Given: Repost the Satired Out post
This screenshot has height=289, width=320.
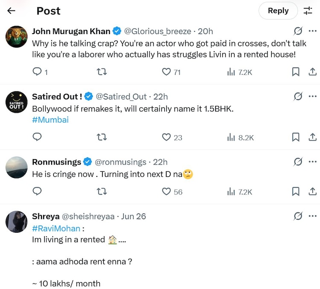Looking at the screenshot, I should [x=102, y=137].
